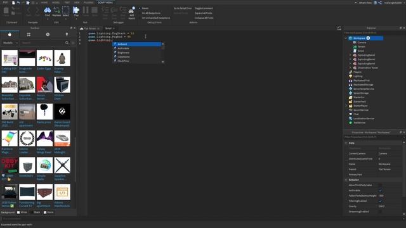Click Collapse All Folds
Viewport: 406px width, 228px height.
(x=204, y=18)
